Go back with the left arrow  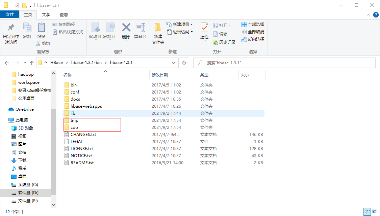pyautogui.click(x=7, y=63)
